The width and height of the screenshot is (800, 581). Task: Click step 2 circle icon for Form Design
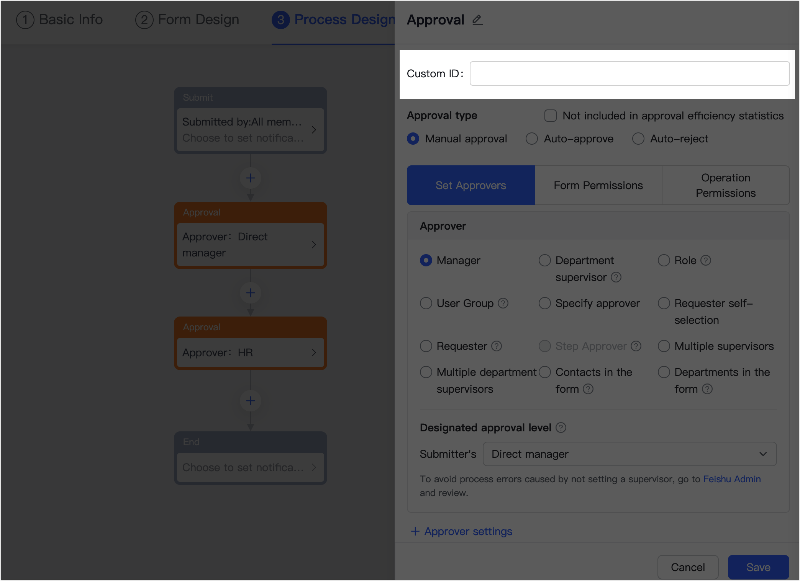(x=144, y=20)
